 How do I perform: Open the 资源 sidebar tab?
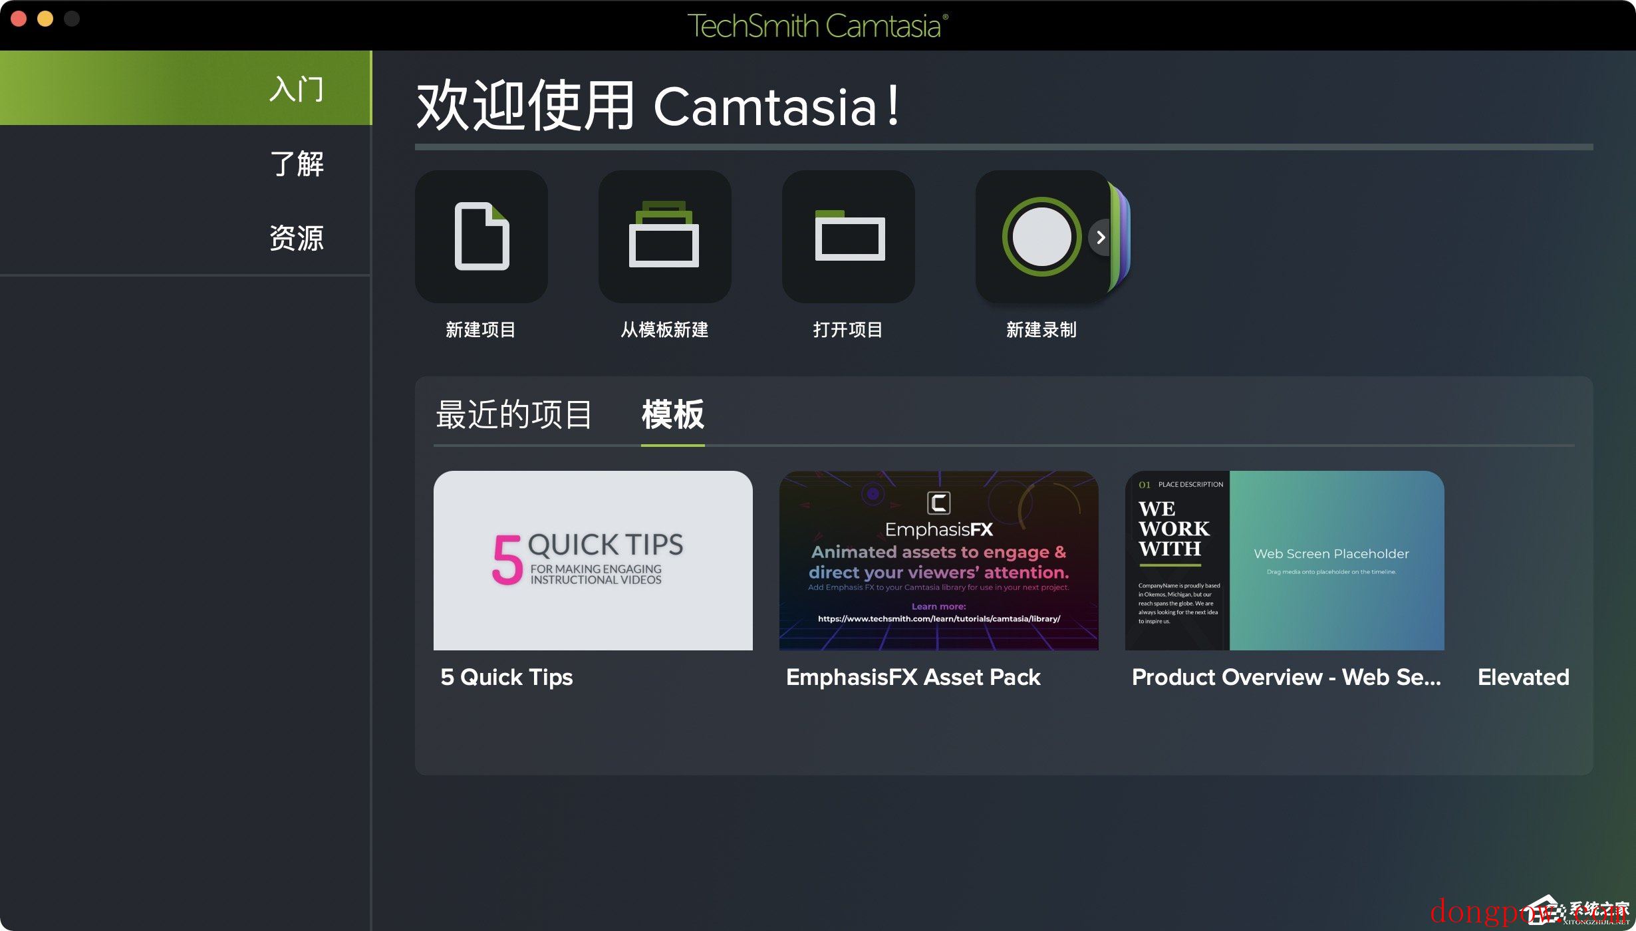[x=186, y=237]
